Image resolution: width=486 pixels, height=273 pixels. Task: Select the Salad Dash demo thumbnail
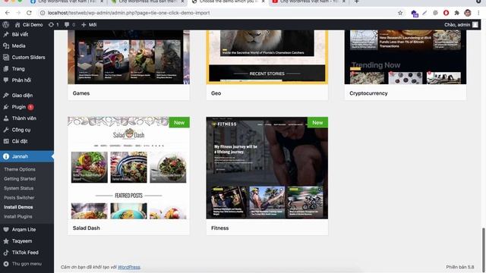coord(128,168)
